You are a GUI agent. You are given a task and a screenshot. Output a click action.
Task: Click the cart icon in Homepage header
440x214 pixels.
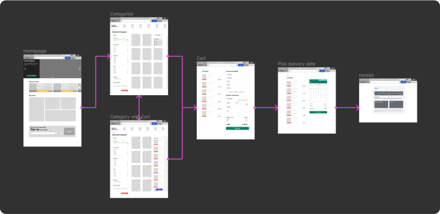pos(78,55)
